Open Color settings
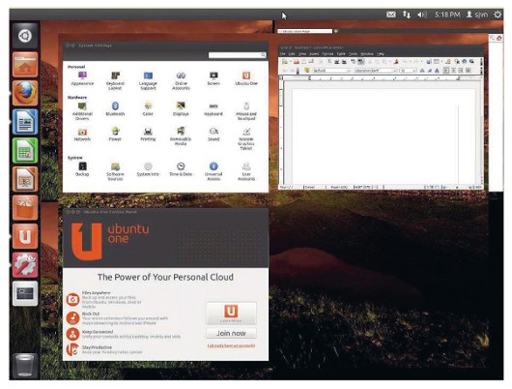512x389 pixels. [148, 109]
